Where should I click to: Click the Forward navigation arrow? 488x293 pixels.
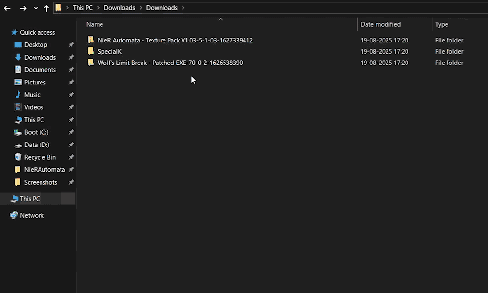coord(23,8)
